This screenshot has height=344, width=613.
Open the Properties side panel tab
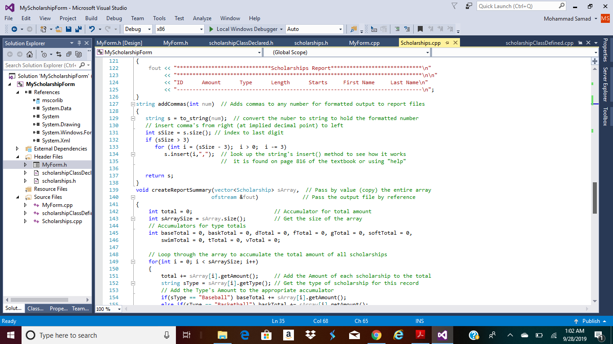(x=605, y=50)
